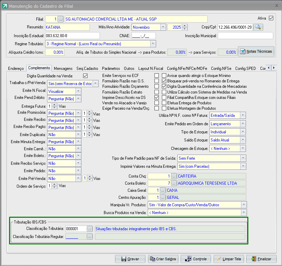Expand the Regime Tributário dropdown

click(x=153, y=44)
